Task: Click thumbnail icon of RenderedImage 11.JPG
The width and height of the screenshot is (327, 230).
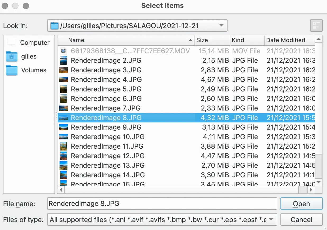Action: click(x=63, y=146)
